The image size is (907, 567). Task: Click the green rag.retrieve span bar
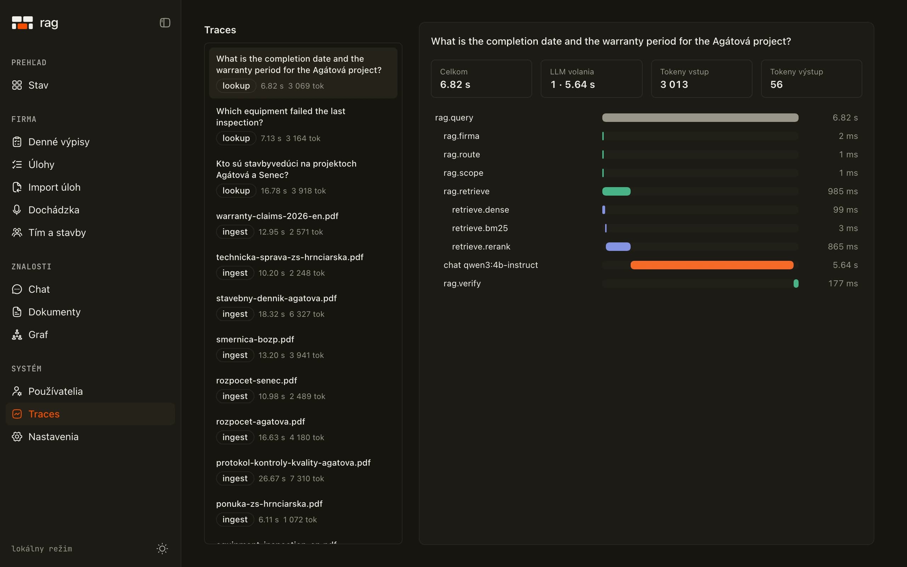coord(616,191)
